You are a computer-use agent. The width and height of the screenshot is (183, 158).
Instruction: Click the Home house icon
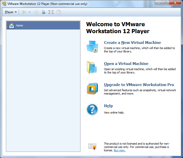(12, 25)
